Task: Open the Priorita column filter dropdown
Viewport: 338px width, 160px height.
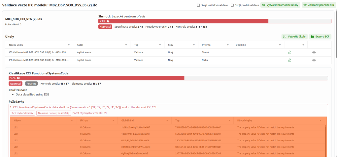Action: click(x=227, y=45)
